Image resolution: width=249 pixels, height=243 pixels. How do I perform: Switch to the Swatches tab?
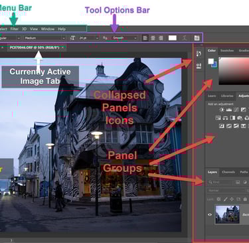click(227, 50)
